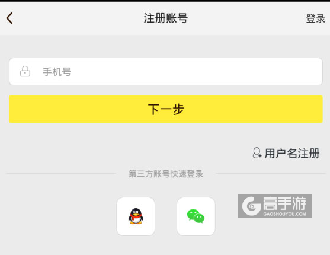Click the divider line right of 第三方账号快速登录

(x=271, y=174)
